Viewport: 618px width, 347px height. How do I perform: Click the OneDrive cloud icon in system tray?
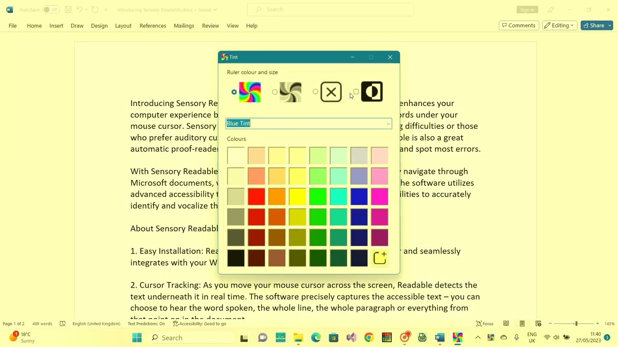(504, 337)
